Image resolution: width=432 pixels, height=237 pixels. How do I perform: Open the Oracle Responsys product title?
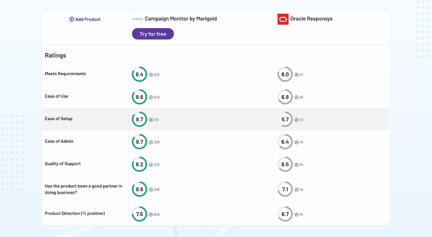(311, 19)
